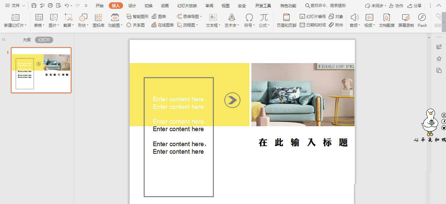This screenshot has height=204, width=446.
Task: Open the function diagram tool (功能图)
Action: pyautogui.click(x=115, y=20)
